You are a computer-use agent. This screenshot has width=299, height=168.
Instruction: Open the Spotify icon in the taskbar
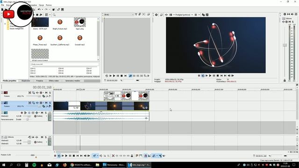coord(34,165)
